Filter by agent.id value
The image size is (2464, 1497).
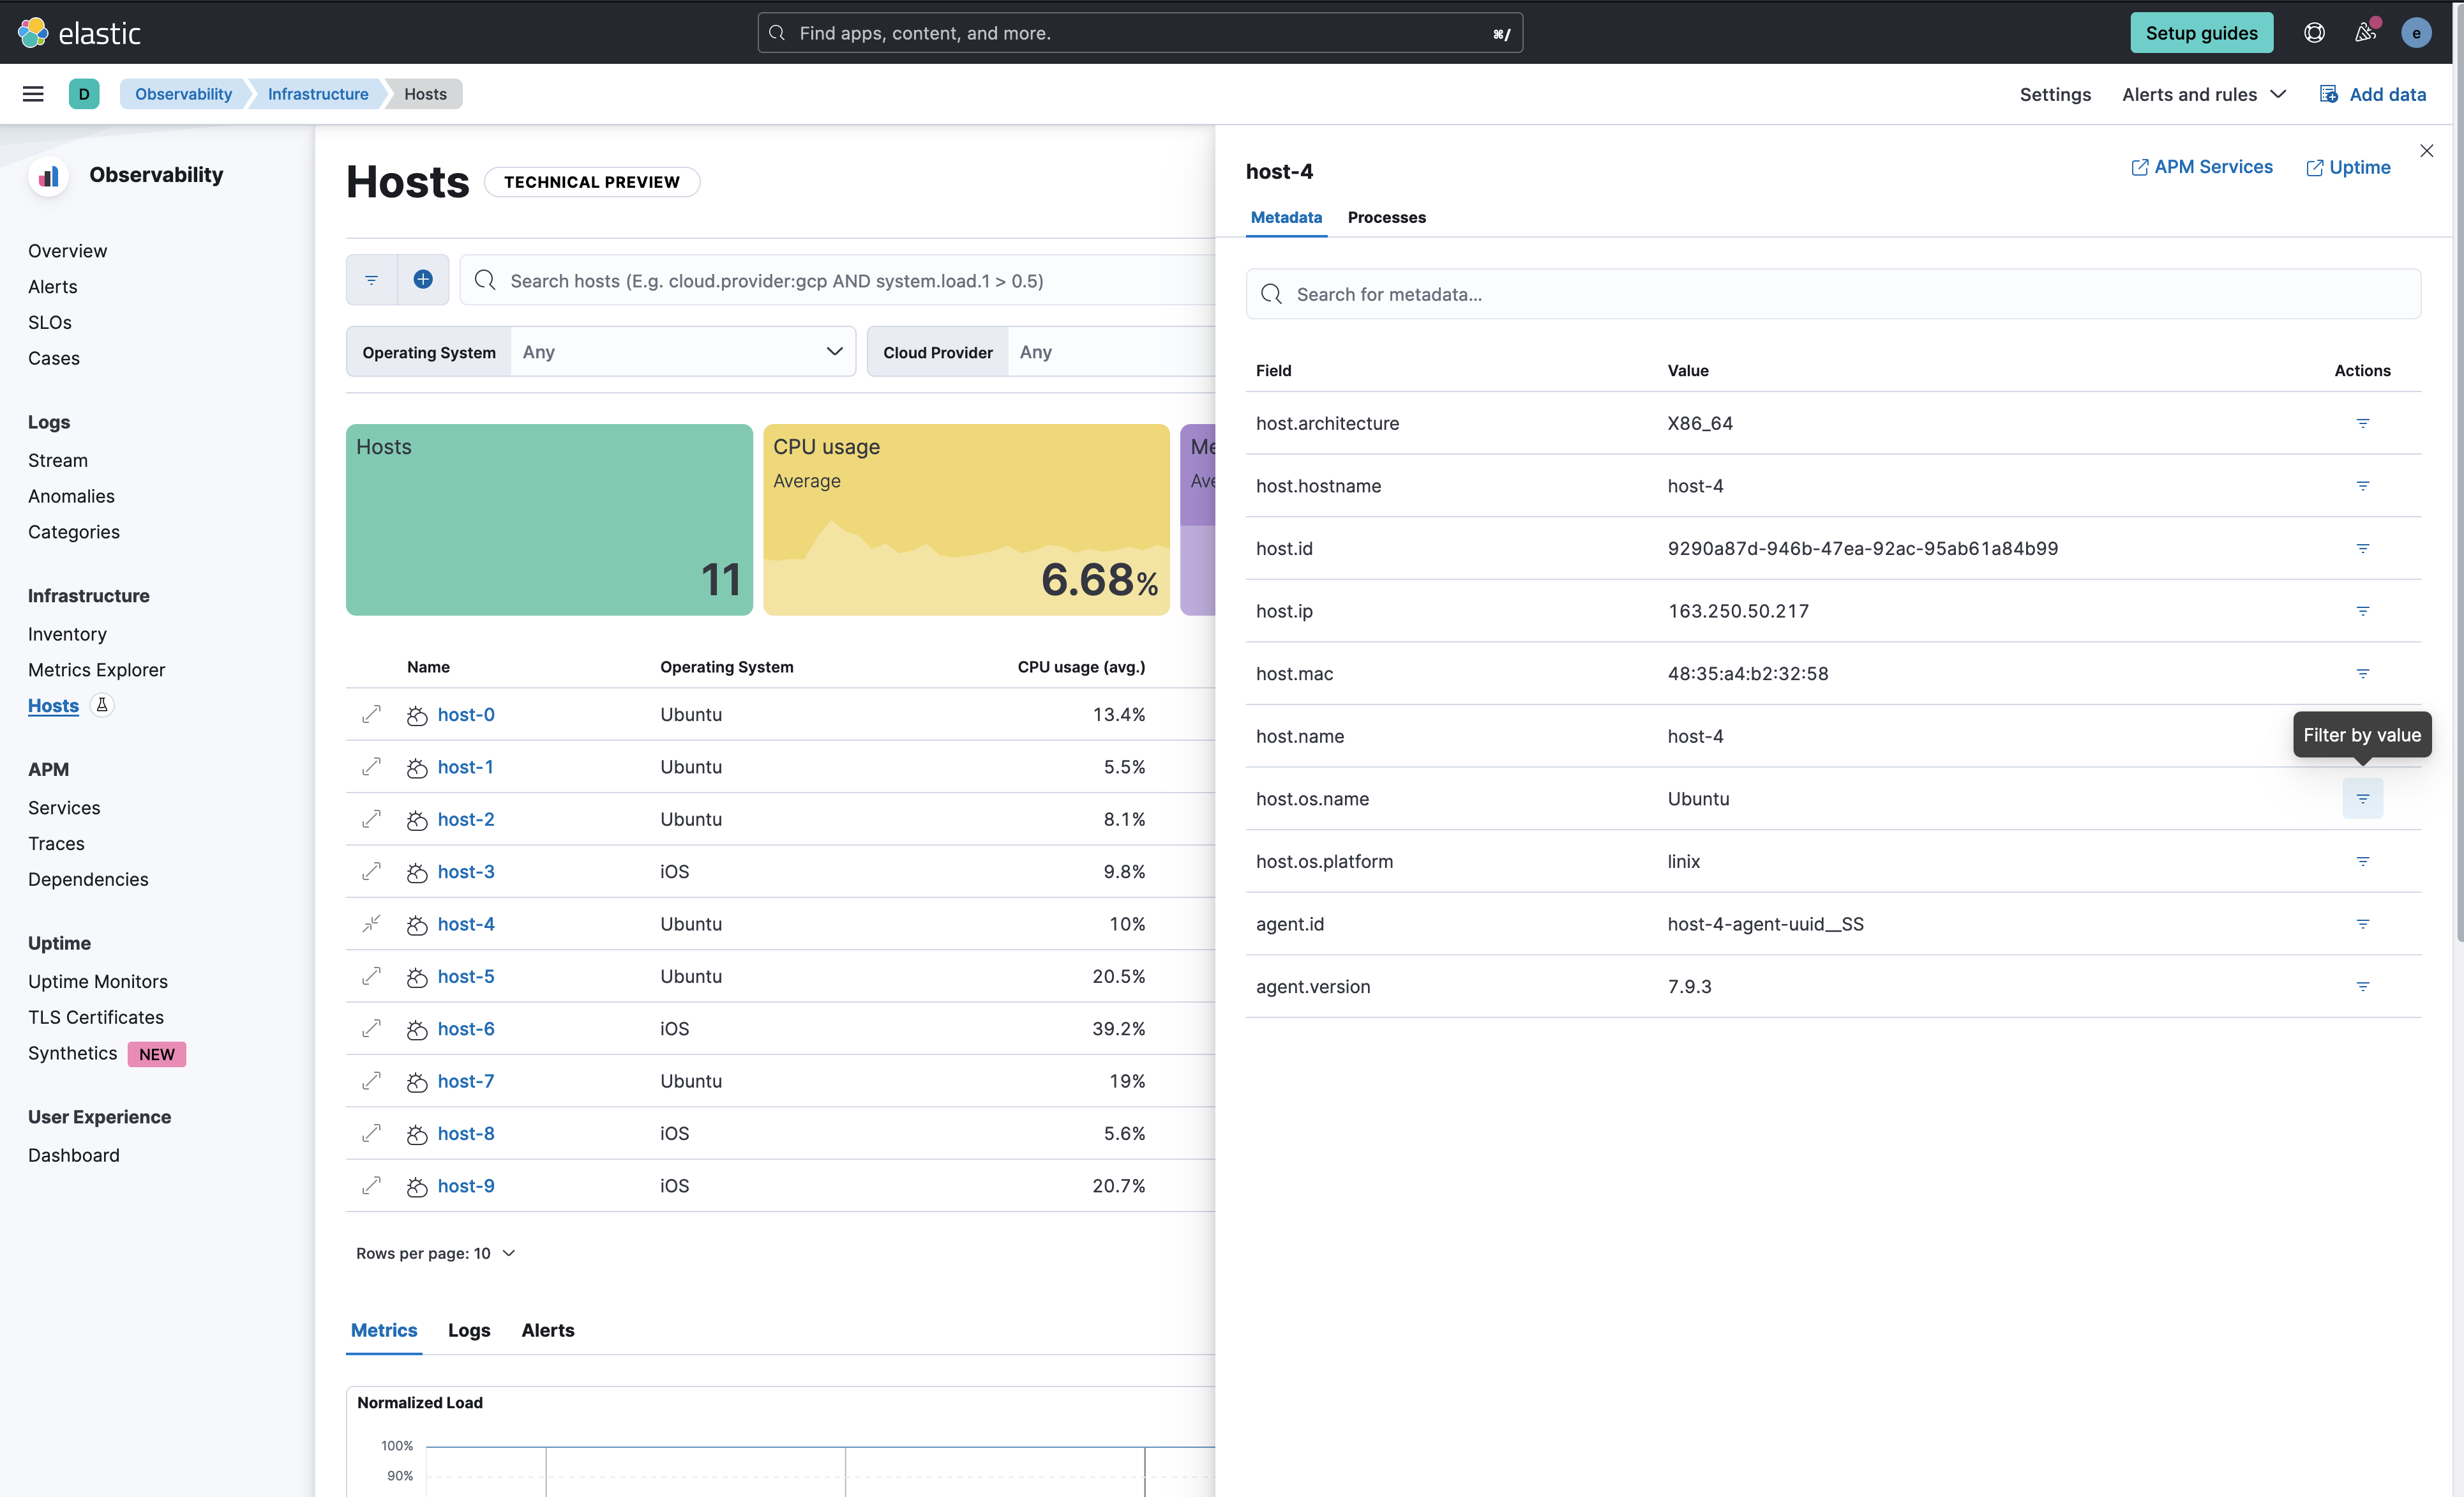pos(2362,923)
